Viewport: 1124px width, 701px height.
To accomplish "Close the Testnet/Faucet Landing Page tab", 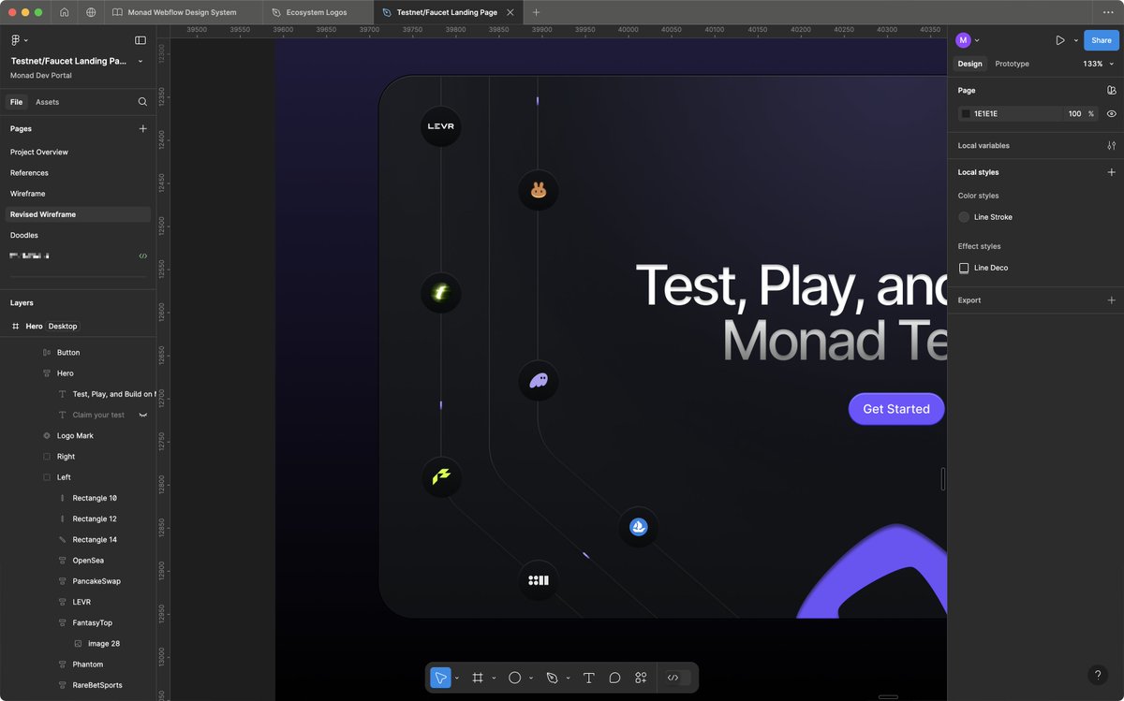I will coord(510,12).
